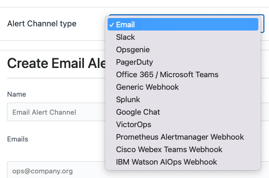This screenshot has height=178, width=269.
Task: Choose Generic Webhook from the list
Action: point(183,87)
